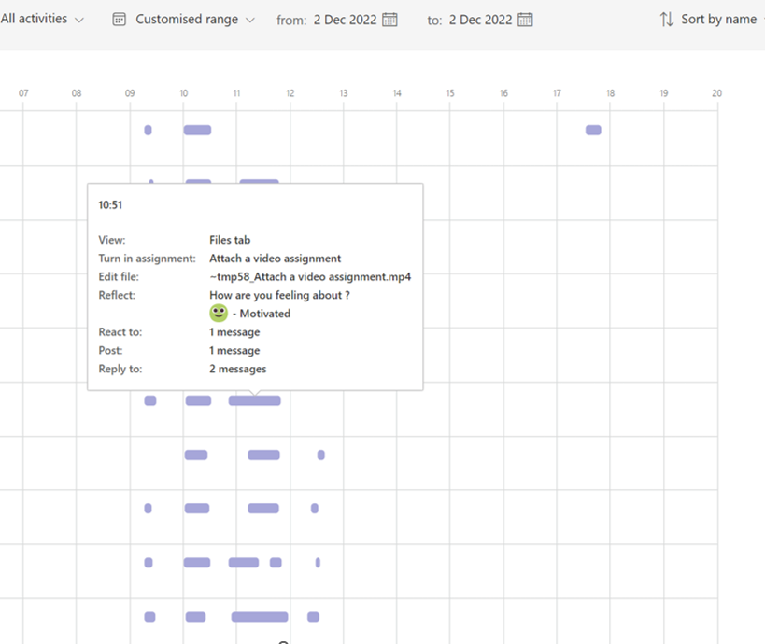Image resolution: width=765 pixels, height=644 pixels.
Task: Click the 17 hour label on the timeline
Action: [557, 93]
